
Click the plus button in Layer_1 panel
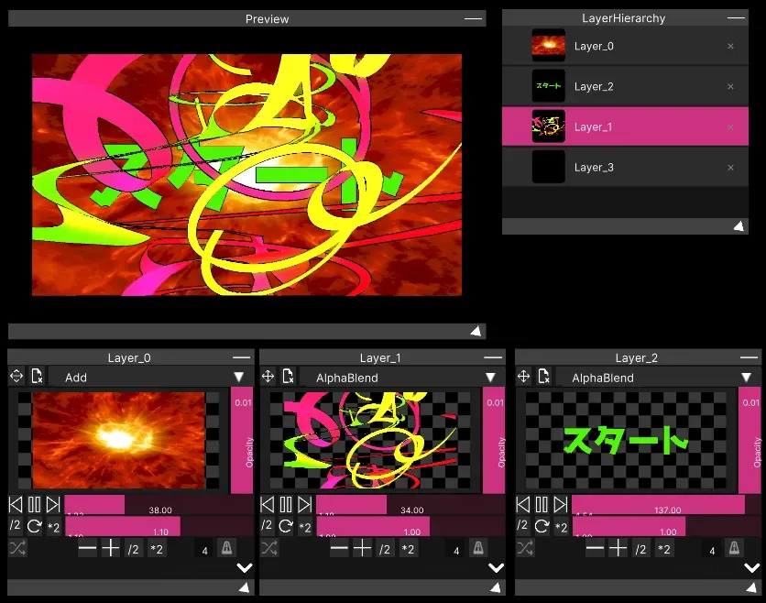(x=363, y=548)
